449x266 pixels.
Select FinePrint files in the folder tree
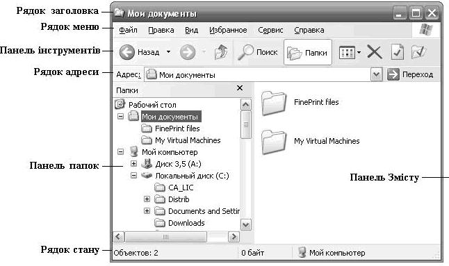click(177, 128)
